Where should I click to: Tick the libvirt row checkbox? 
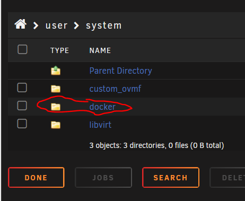[22, 124]
